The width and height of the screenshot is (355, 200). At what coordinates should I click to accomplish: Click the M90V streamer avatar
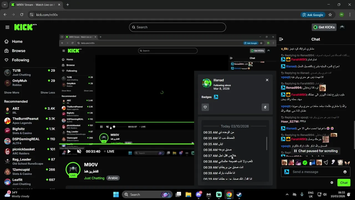click(x=73, y=169)
